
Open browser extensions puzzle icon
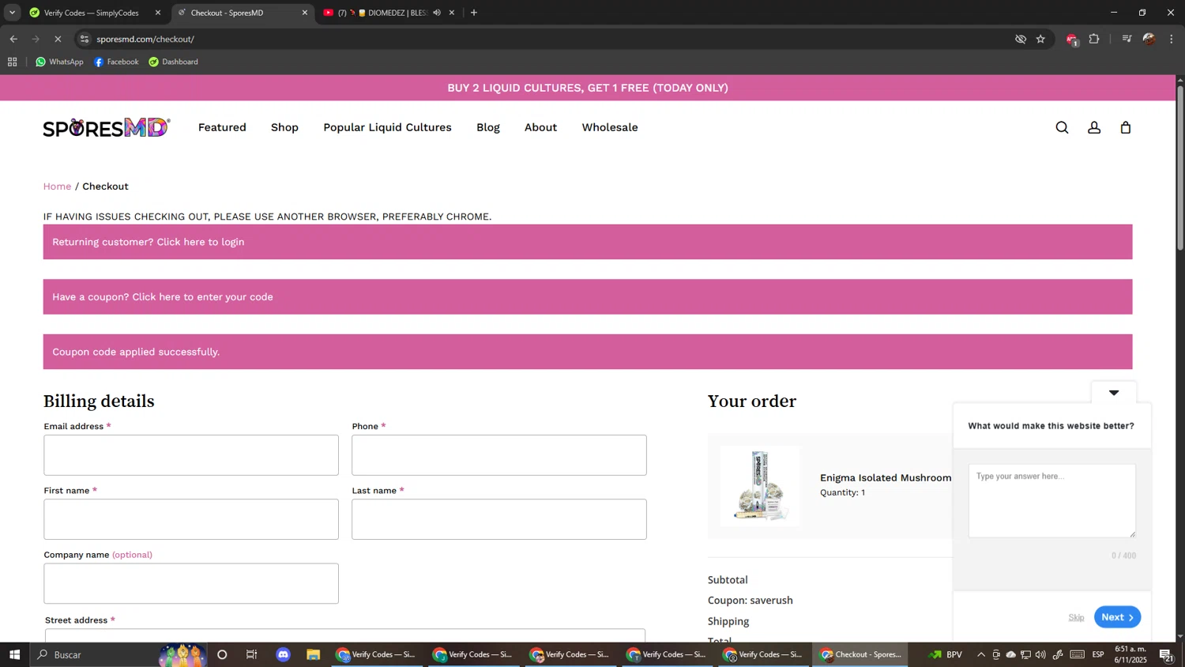1094,39
